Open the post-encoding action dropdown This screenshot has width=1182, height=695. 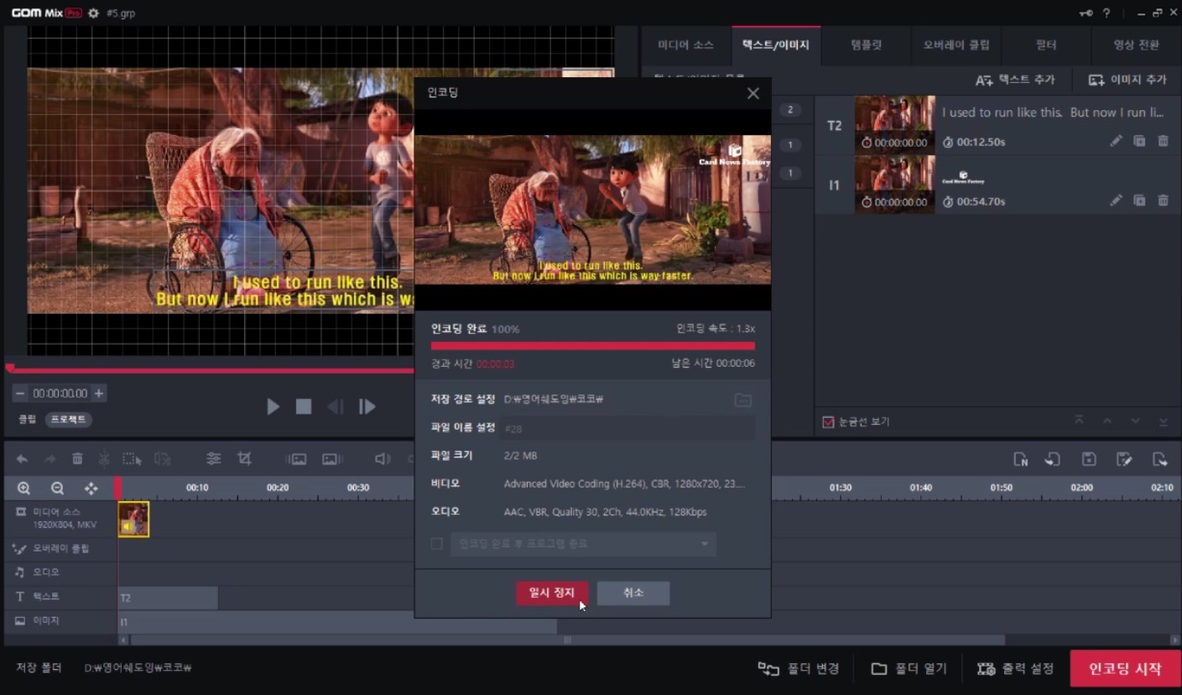(583, 544)
